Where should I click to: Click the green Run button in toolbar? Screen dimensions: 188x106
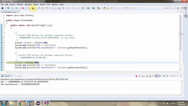88,8
